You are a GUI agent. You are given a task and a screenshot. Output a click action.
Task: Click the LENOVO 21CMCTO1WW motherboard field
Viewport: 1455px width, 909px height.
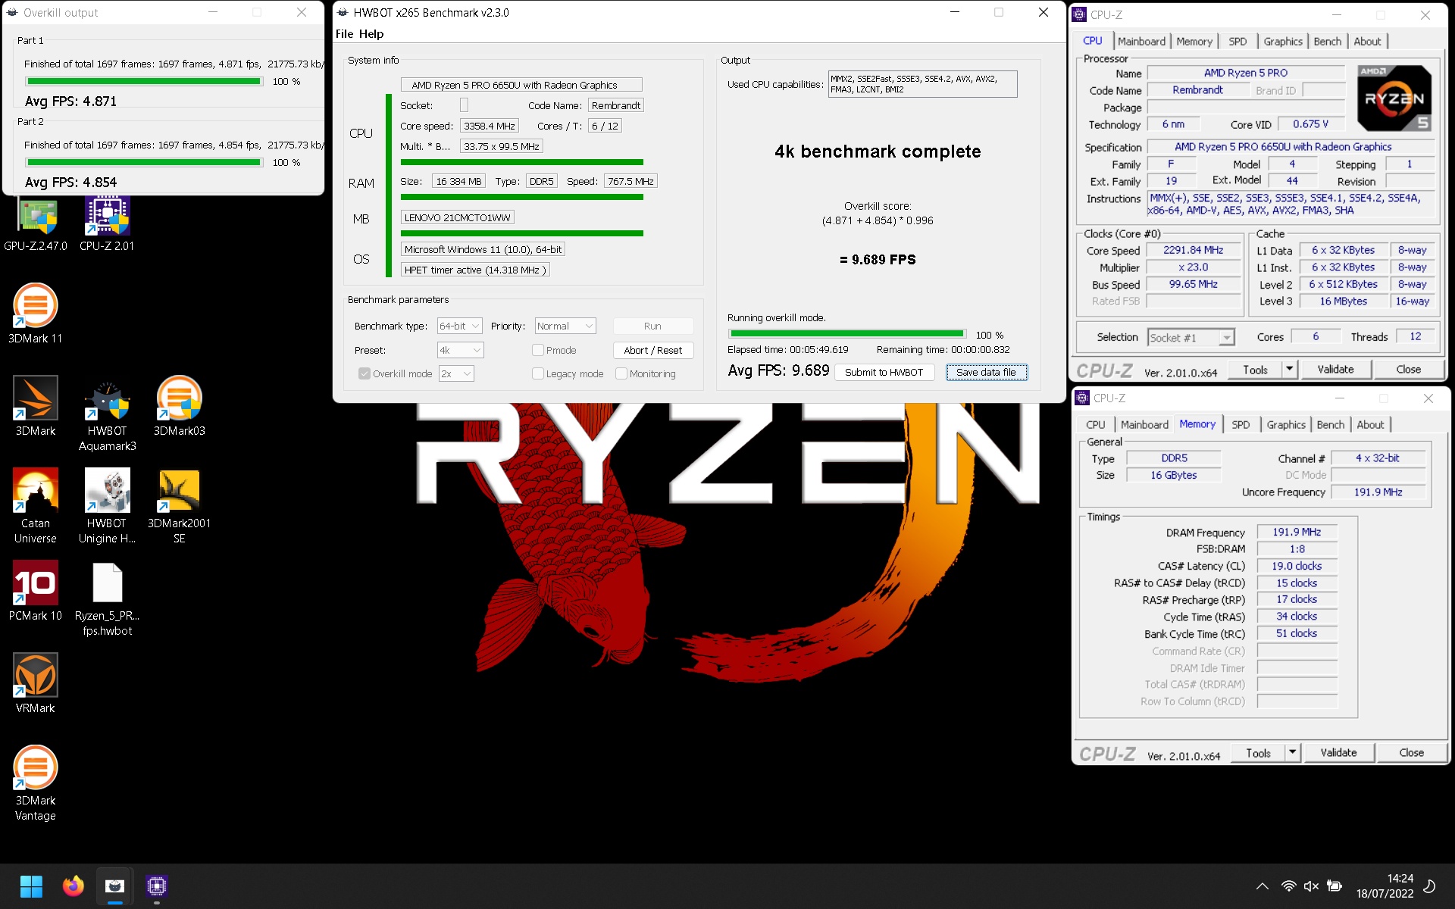pyautogui.click(x=457, y=217)
